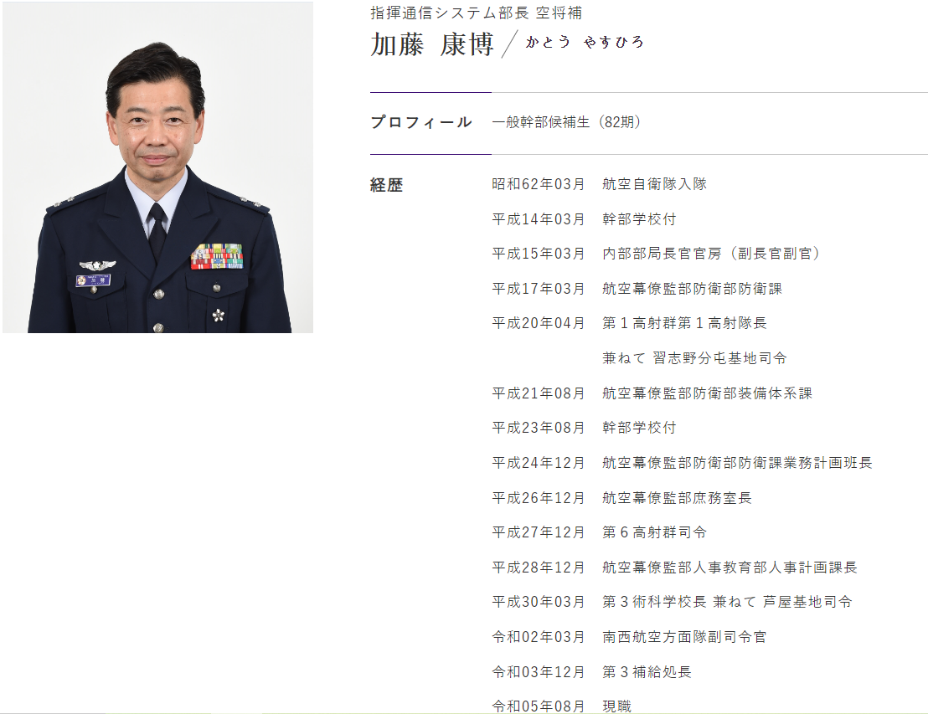This screenshot has height=714, width=928.
Task: Click the text 一般幹部候補生（82期）
Action: click(x=568, y=122)
